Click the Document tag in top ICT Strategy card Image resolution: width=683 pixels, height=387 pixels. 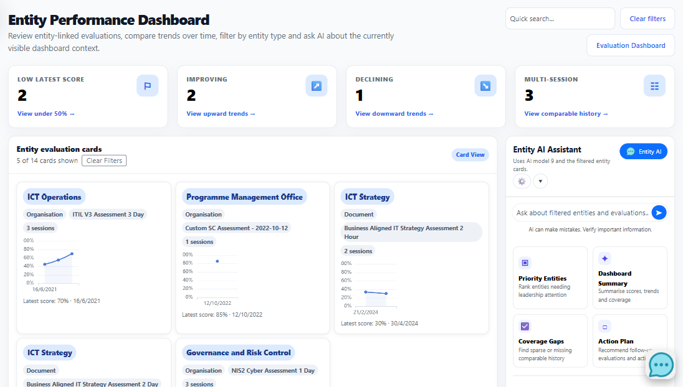[359, 215]
